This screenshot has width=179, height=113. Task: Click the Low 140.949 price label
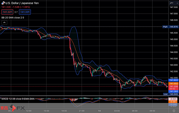(x=171, y=94)
